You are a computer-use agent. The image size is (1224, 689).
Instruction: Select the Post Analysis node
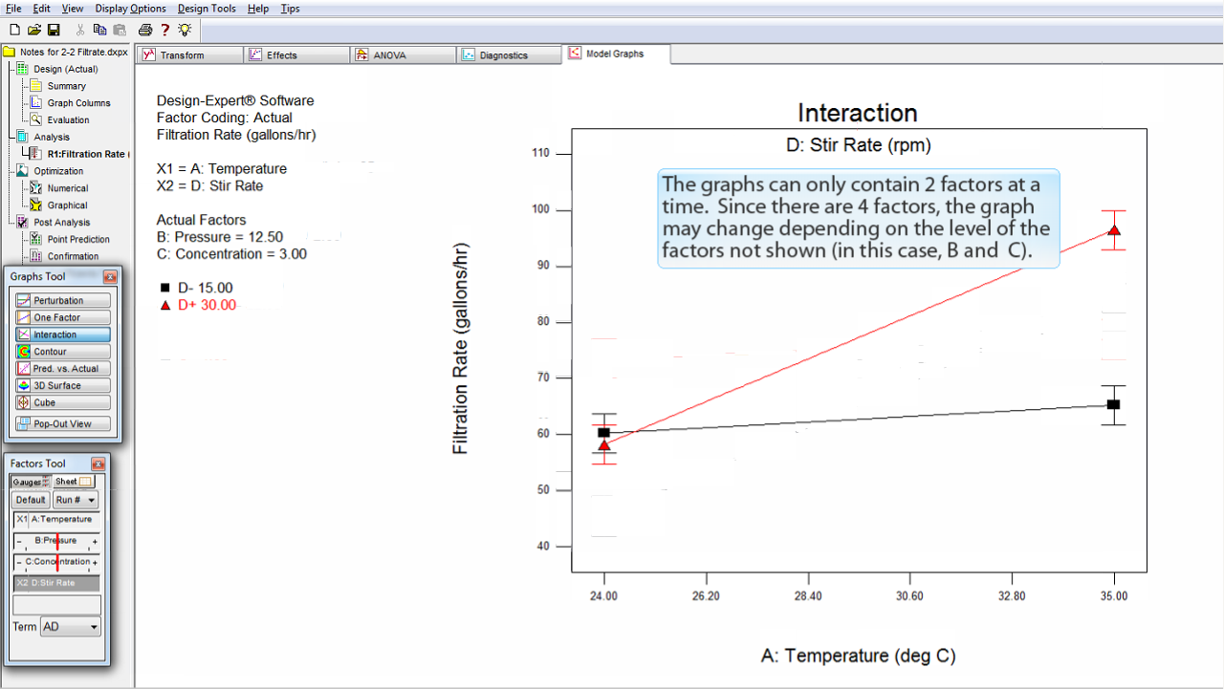pos(54,223)
